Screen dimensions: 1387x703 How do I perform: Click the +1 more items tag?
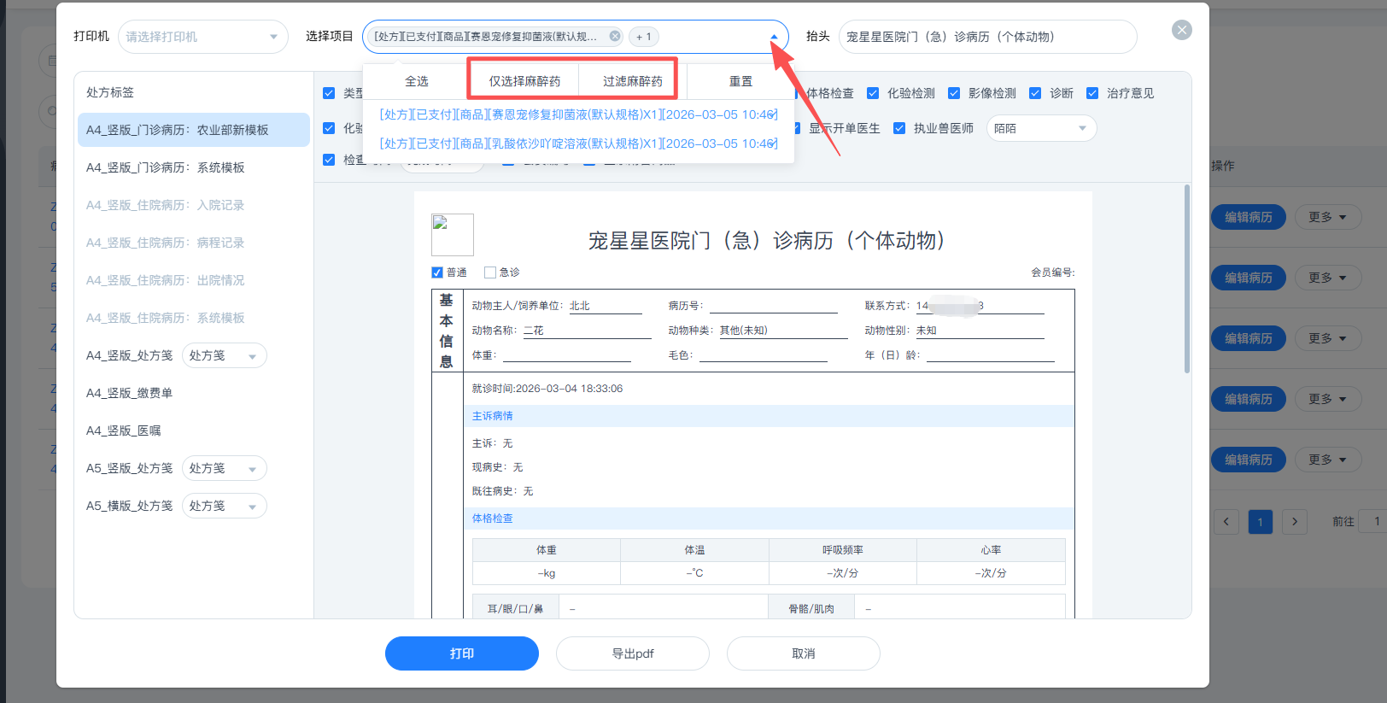643,37
